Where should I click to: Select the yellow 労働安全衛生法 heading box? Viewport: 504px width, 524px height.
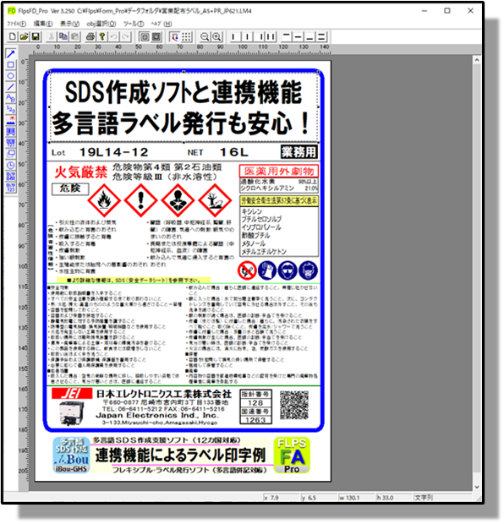coord(279,200)
